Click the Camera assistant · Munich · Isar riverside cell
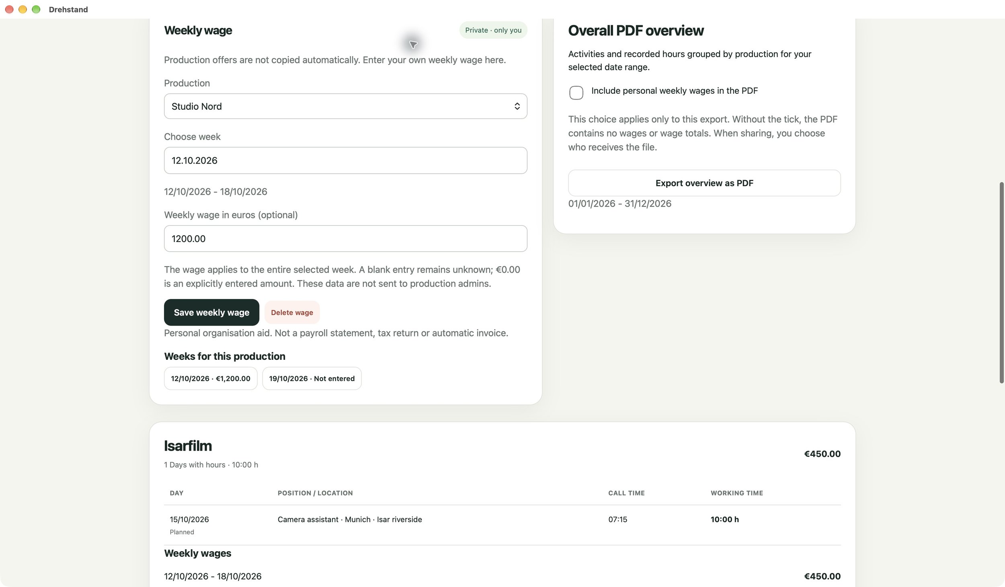 (x=350, y=519)
